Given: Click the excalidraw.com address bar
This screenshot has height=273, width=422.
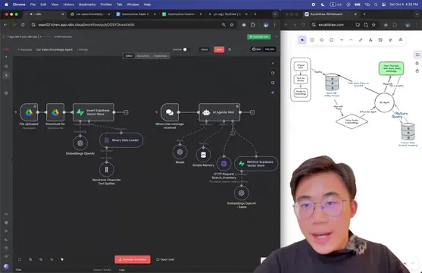Looking at the screenshot, I should pyautogui.click(x=331, y=25).
